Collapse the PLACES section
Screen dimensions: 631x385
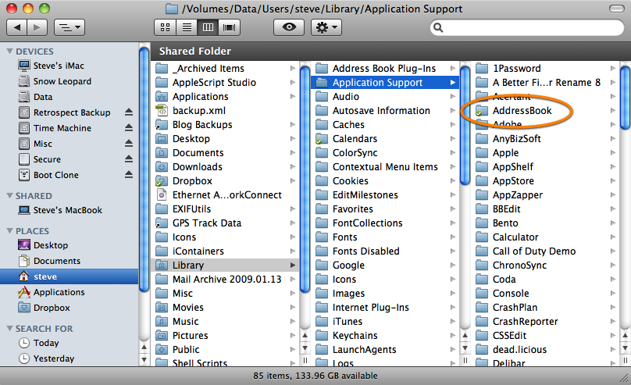[x=9, y=231]
